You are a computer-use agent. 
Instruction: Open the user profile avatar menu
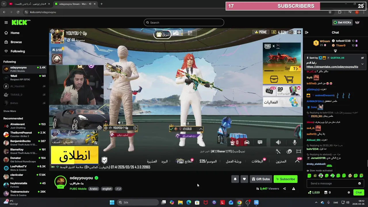point(357,22)
